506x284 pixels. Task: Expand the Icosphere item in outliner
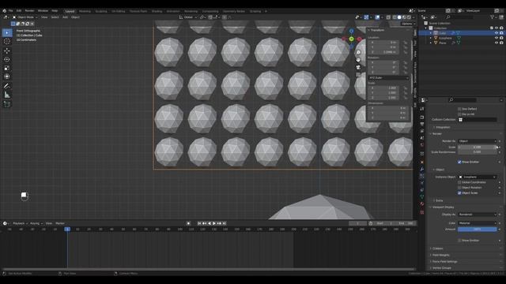coord(430,38)
